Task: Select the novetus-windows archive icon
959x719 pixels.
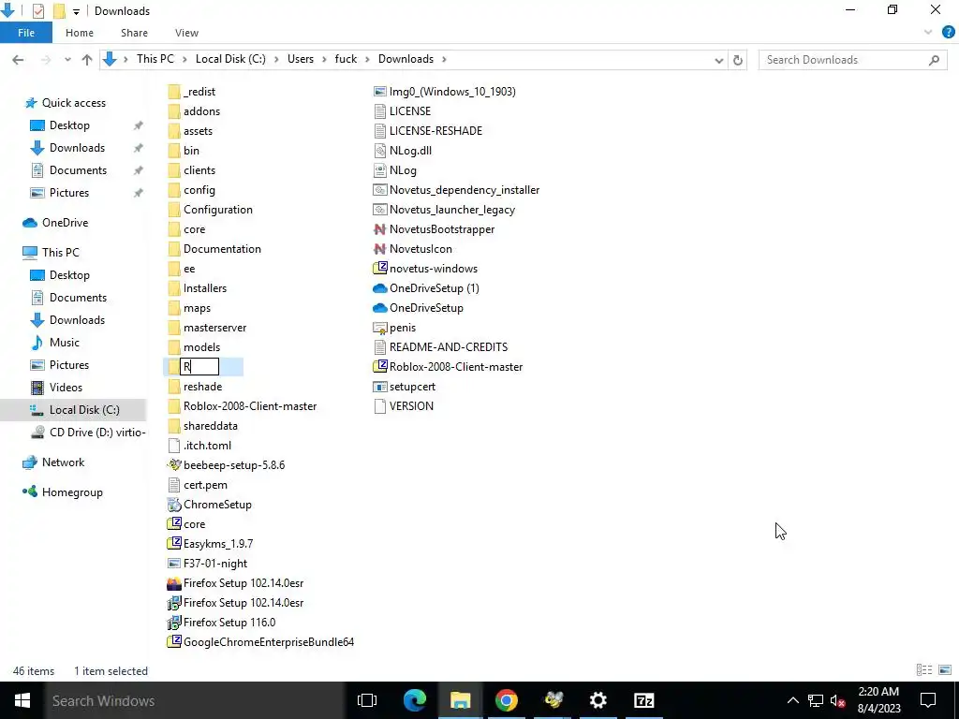Action: (380, 269)
